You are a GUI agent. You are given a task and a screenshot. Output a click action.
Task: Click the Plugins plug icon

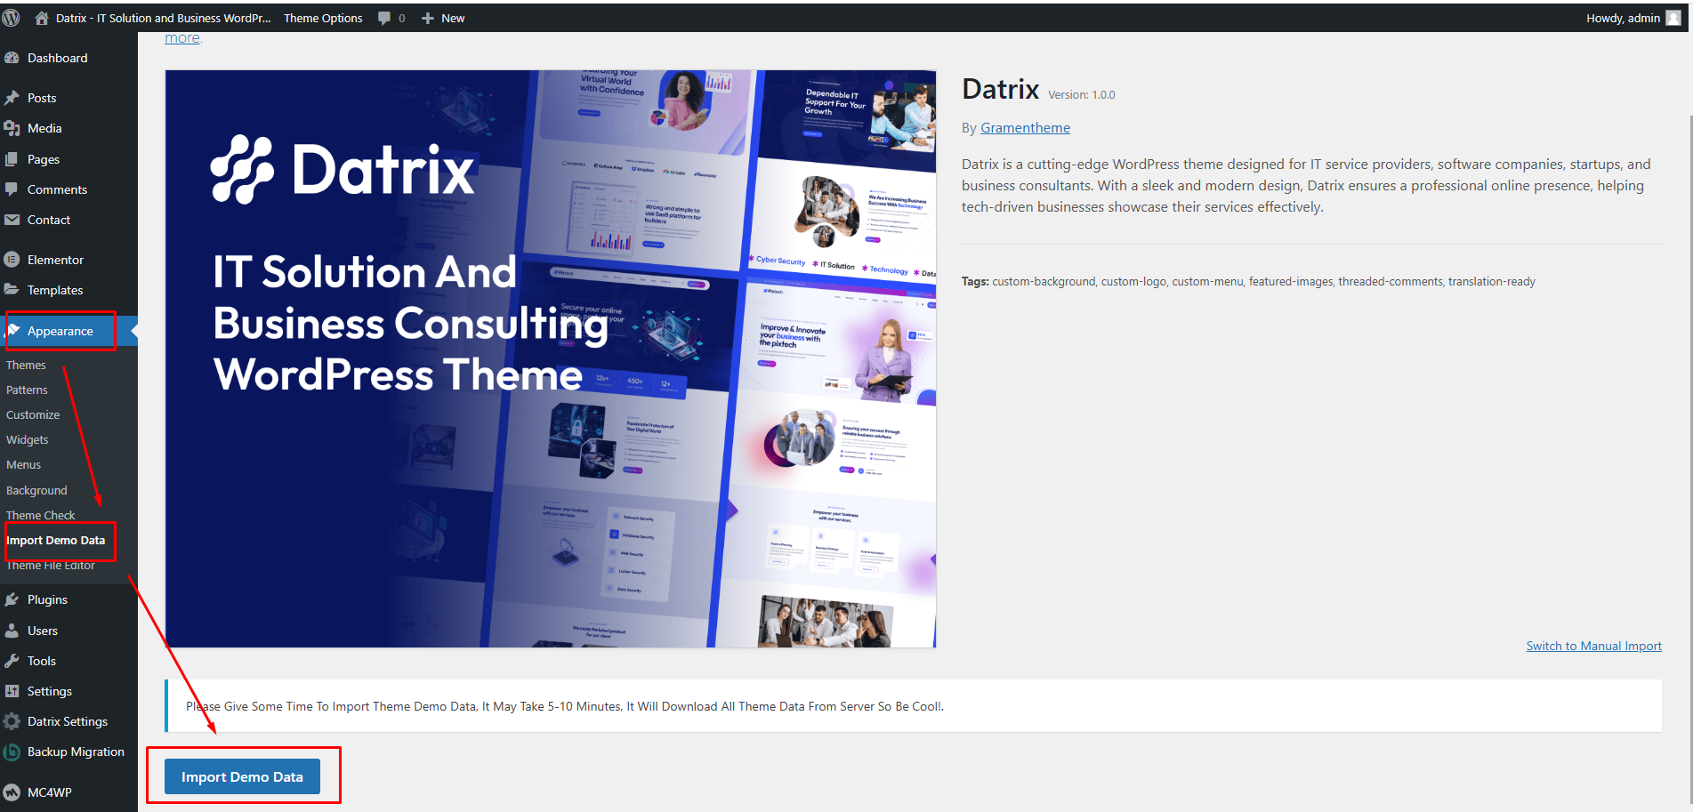tap(12, 599)
